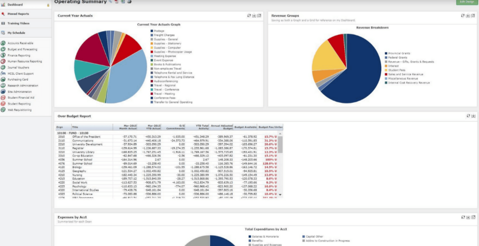Open the Purchasing Card module
479x246 pixels.
click(x=18, y=80)
